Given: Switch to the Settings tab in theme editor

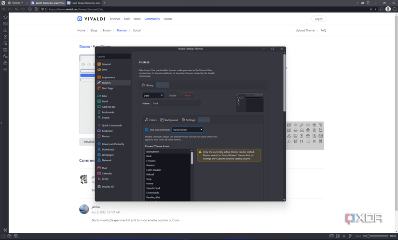Looking at the screenshot, I should (188, 120).
